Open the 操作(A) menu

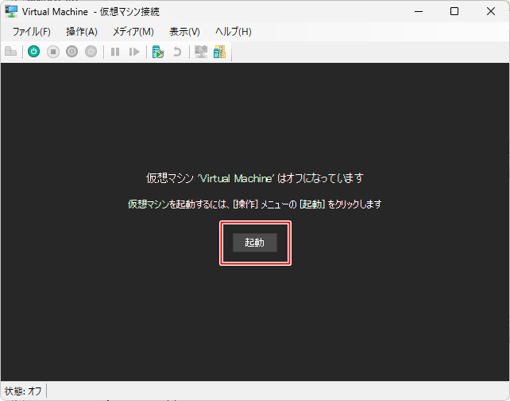(x=81, y=31)
